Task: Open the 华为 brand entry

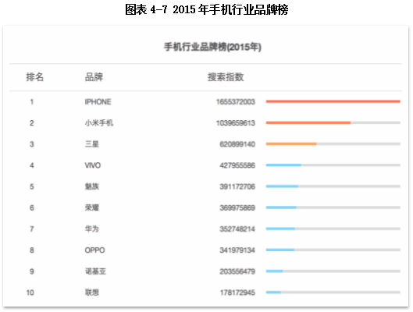Action: (91, 229)
